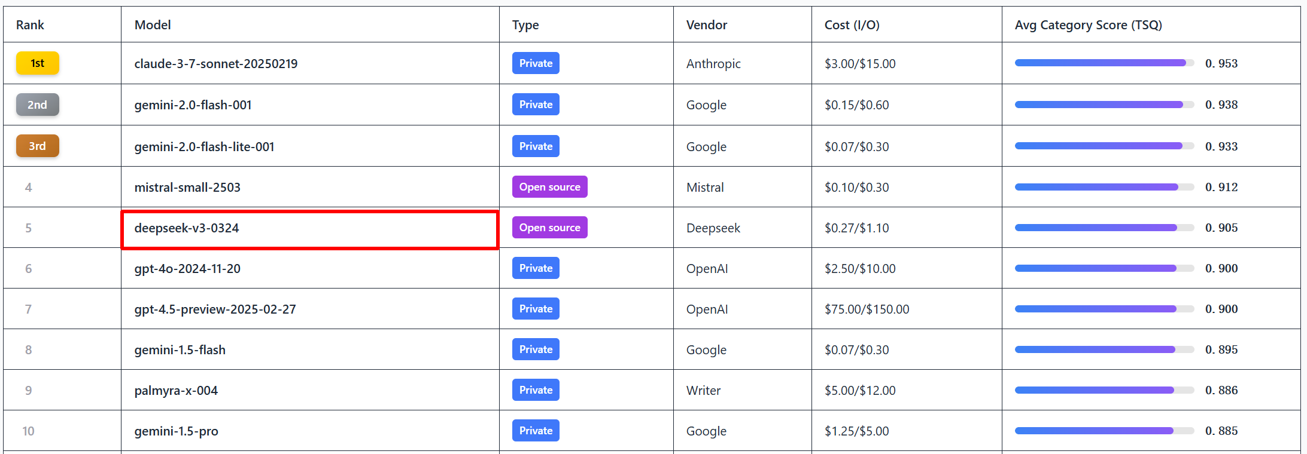Click the Private tag for palmyra-x-004
This screenshot has width=1307, height=454.
pos(536,390)
